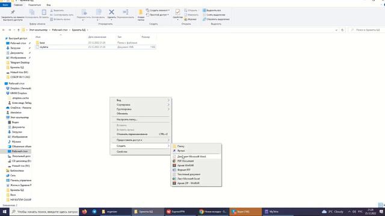The image size is (385, 216).
Task: Create new RTF format file from submenu
Action: [196, 170]
